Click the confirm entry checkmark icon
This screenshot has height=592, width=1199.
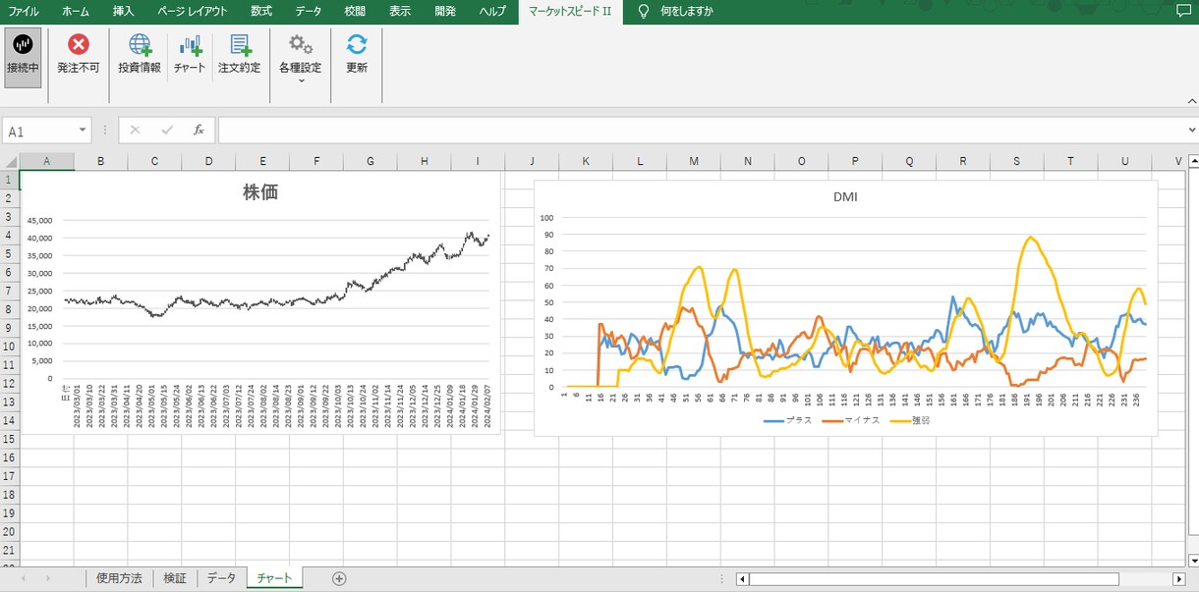[167, 130]
